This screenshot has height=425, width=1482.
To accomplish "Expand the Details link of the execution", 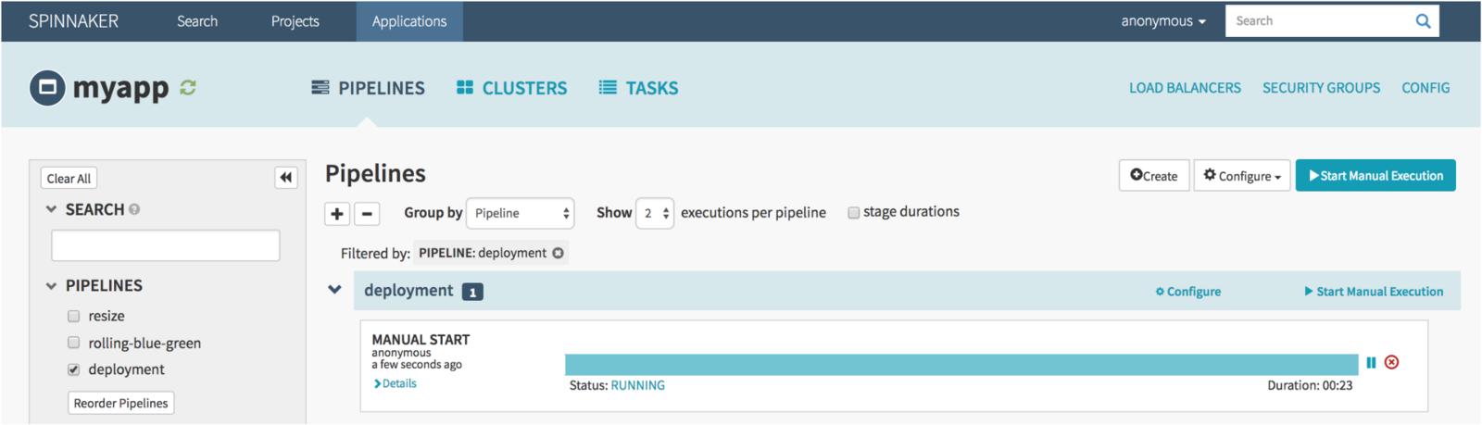I will click(x=396, y=383).
